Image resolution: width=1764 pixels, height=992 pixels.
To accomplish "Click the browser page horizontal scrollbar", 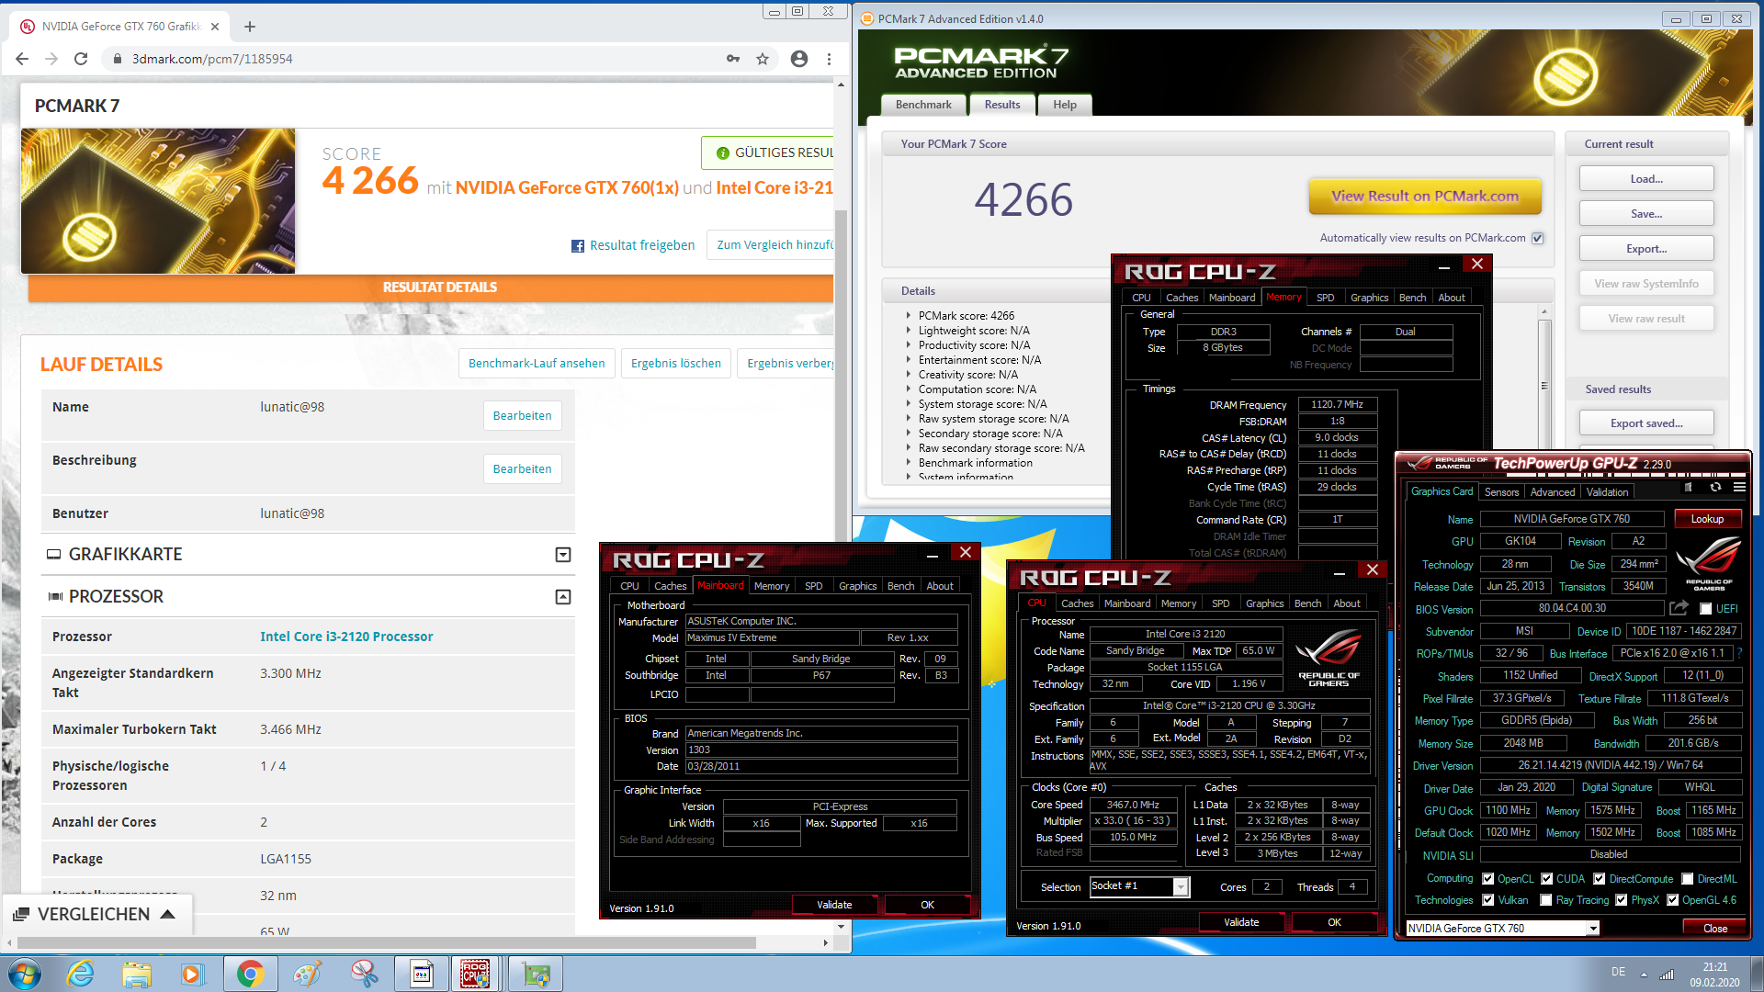I will point(386,942).
